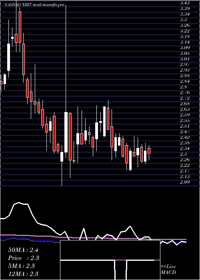The width and height of the screenshot is (200, 280).
Task: Click the <<Live MACD label
Action: (x=168, y=270)
